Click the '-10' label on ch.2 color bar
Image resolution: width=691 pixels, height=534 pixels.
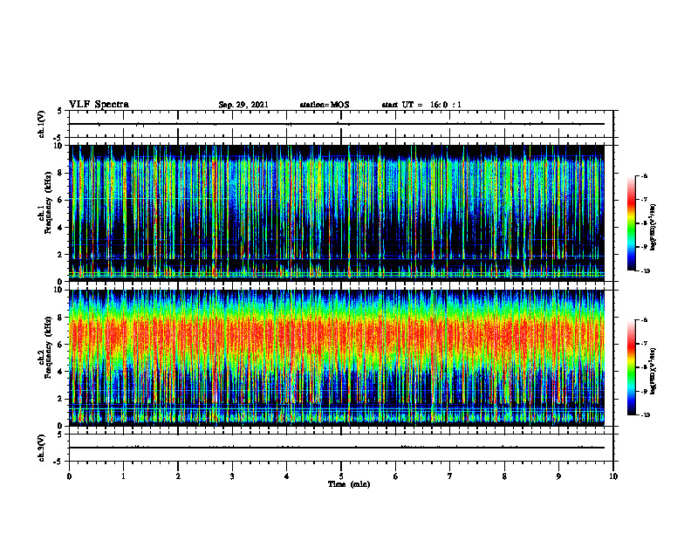(x=646, y=415)
